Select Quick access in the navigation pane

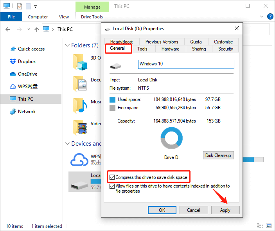pos(31,49)
